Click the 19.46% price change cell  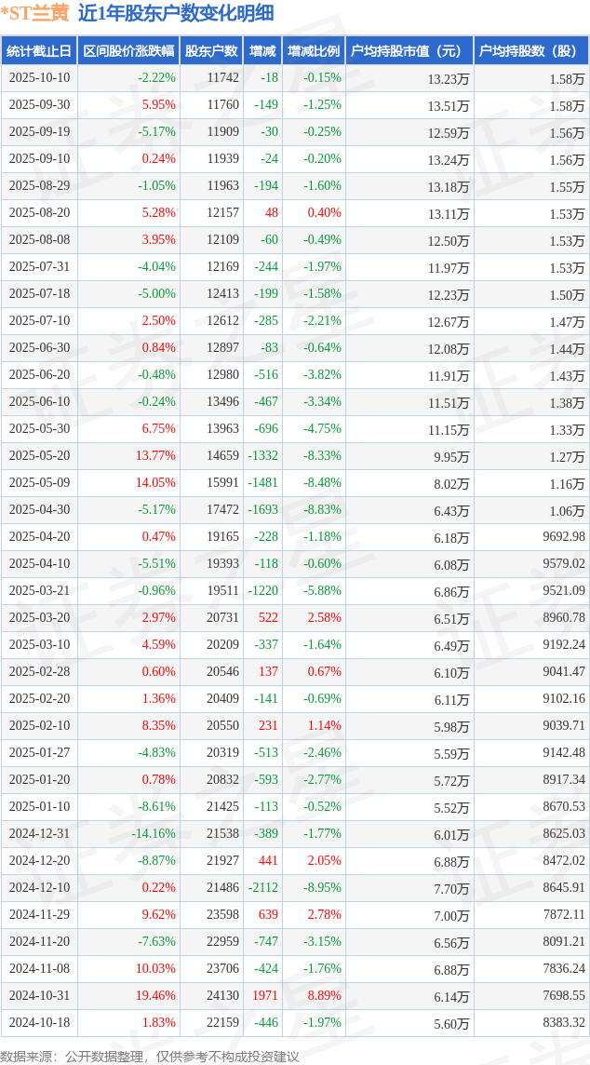156,995
